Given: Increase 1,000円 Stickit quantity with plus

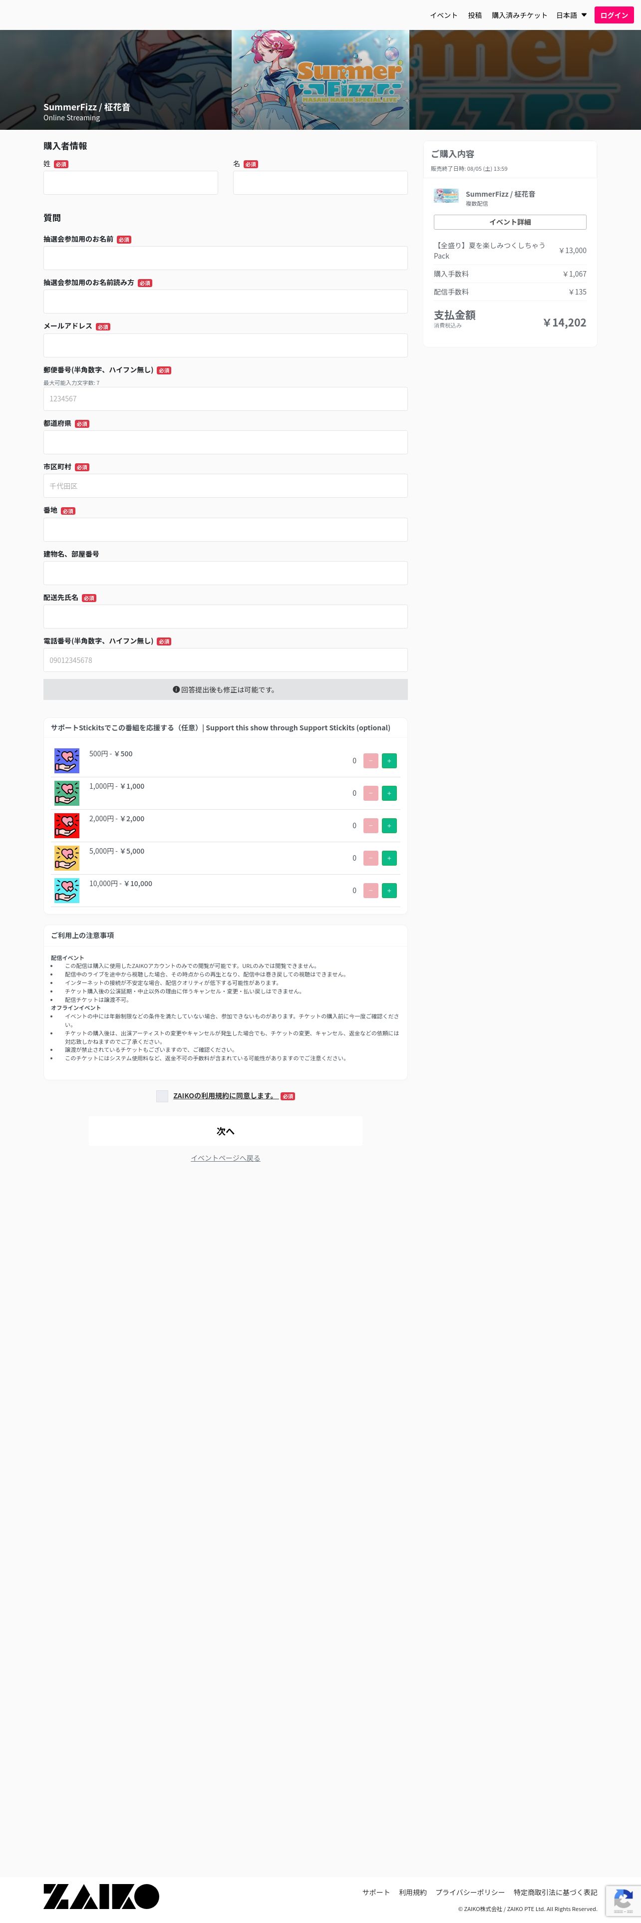Looking at the screenshot, I should pos(389,793).
